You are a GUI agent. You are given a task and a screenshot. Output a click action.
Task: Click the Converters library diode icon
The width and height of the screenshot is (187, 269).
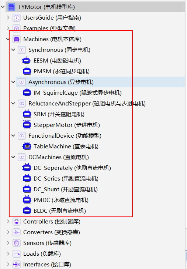(x=17, y=232)
